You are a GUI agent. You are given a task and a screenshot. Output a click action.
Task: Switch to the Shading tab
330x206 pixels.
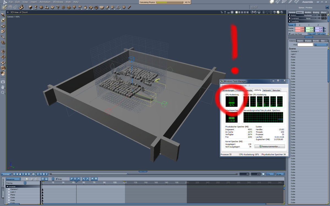pos(316,12)
